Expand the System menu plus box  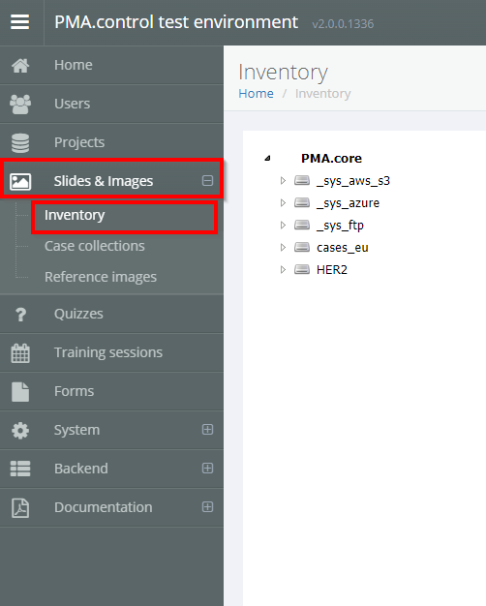point(207,430)
